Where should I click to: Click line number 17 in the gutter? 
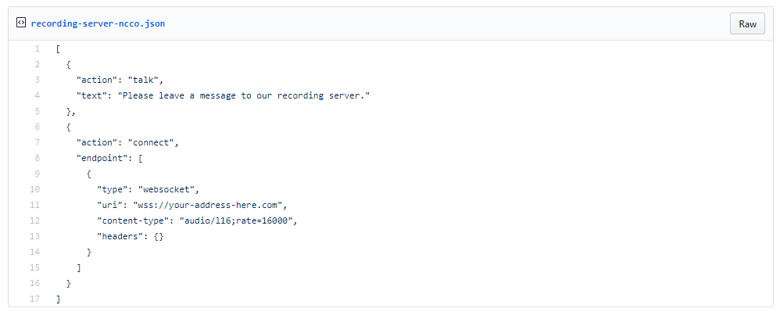[35, 299]
